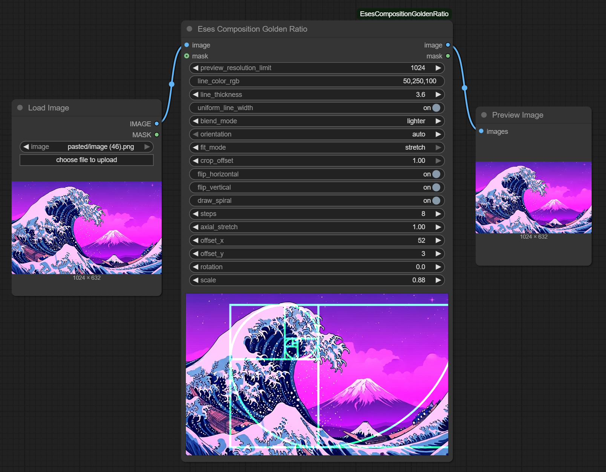Decrease crop_offset with left arrow
Screen dimensions: 606x472
[195, 161]
